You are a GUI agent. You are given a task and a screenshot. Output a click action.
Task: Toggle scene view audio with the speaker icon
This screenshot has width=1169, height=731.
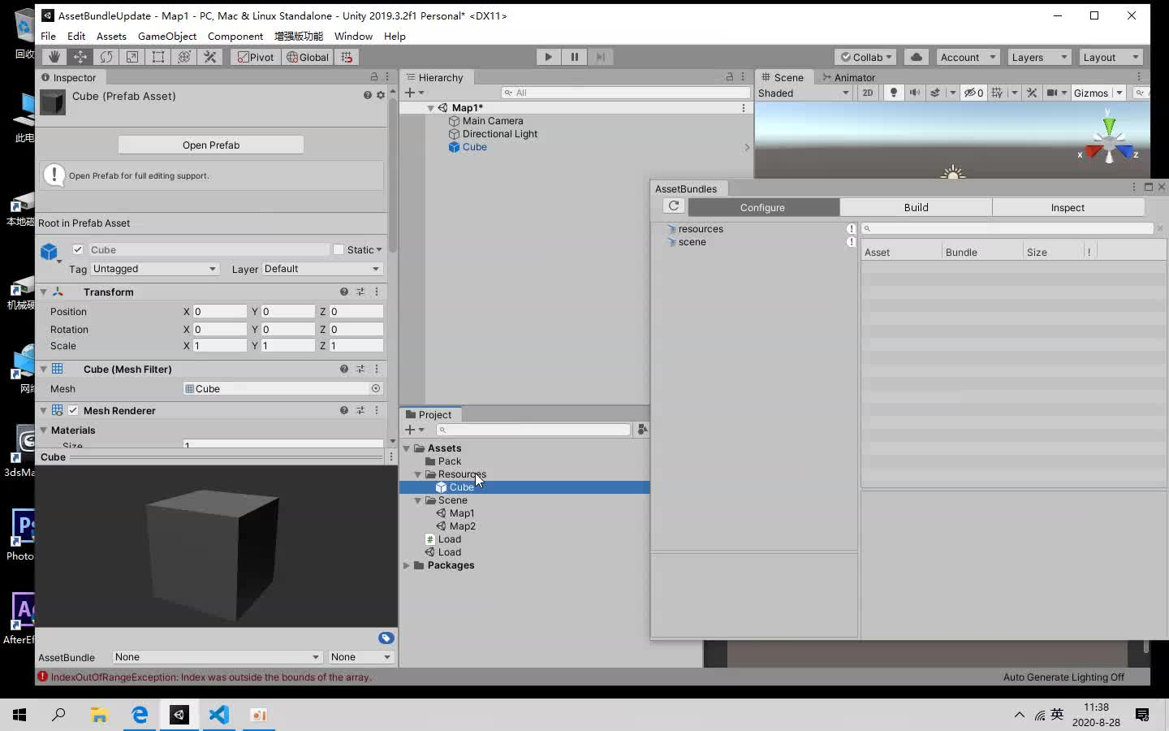tap(914, 93)
